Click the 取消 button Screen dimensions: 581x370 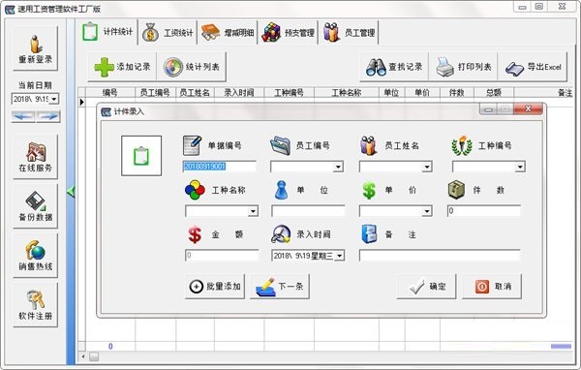(492, 286)
